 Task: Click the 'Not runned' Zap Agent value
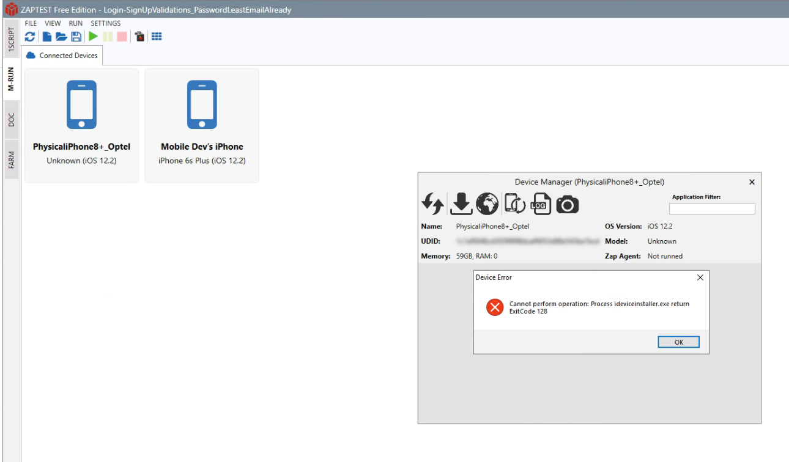(x=665, y=256)
